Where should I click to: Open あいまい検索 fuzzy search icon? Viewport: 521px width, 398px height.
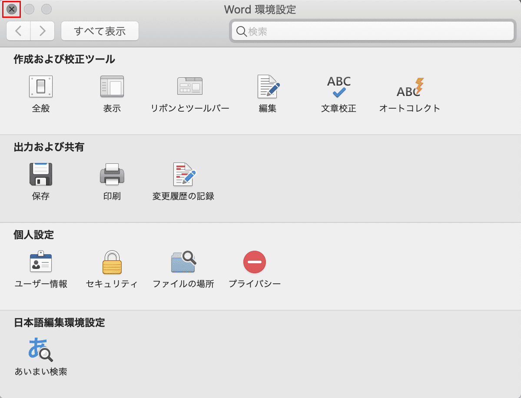point(40,349)
